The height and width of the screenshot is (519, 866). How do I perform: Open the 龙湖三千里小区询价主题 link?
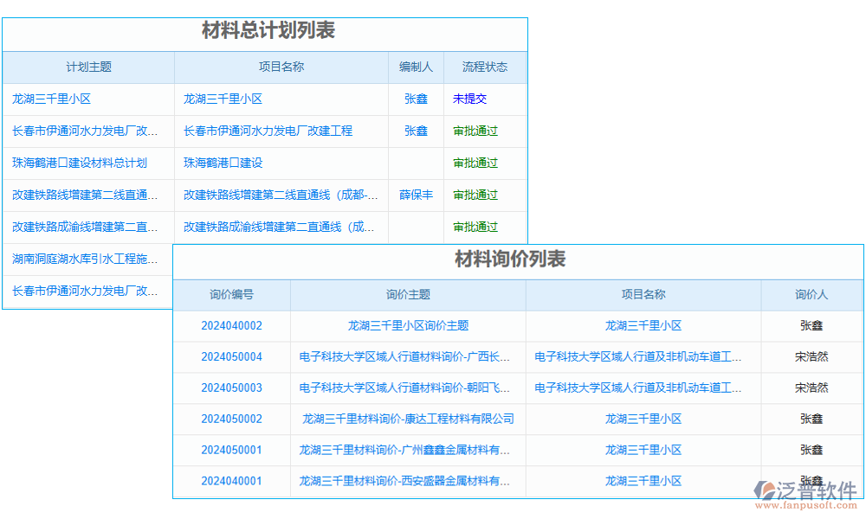click(x=407, y=326)
